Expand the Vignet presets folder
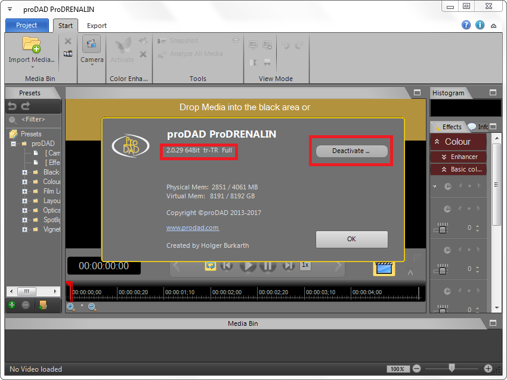 24,229
